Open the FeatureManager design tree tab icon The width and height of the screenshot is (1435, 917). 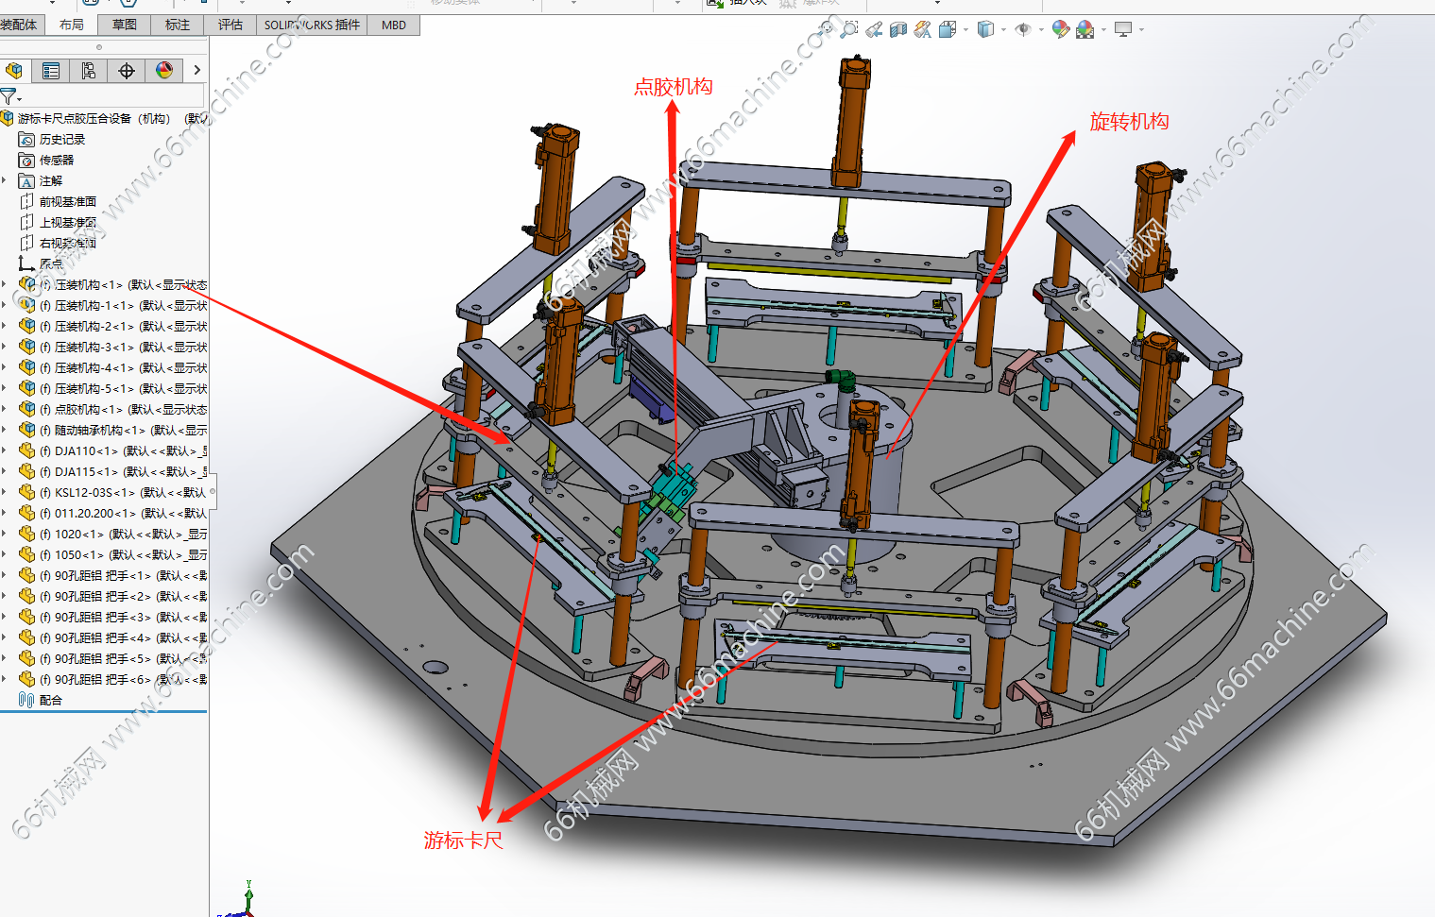point(13,70)
